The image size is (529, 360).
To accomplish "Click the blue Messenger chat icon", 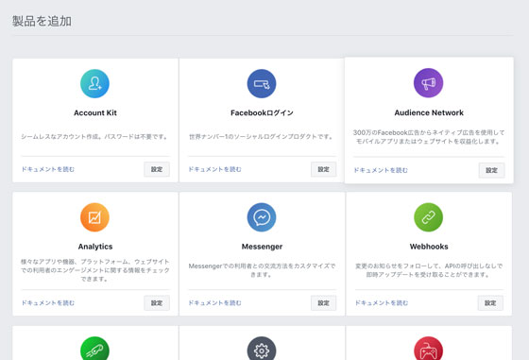I will click(262, 217).
